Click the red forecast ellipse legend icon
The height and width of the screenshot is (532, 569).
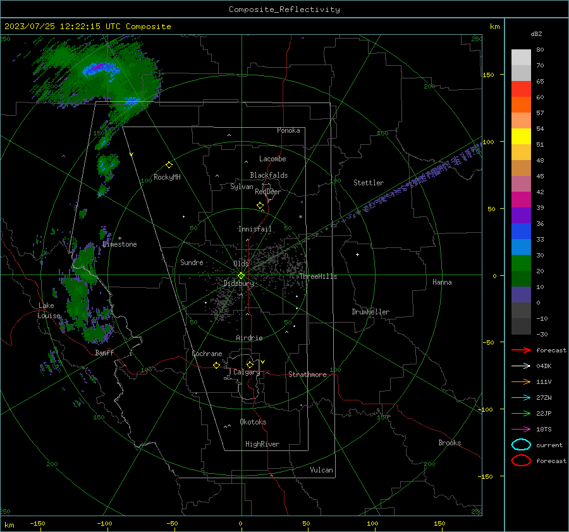click(521, 461)
